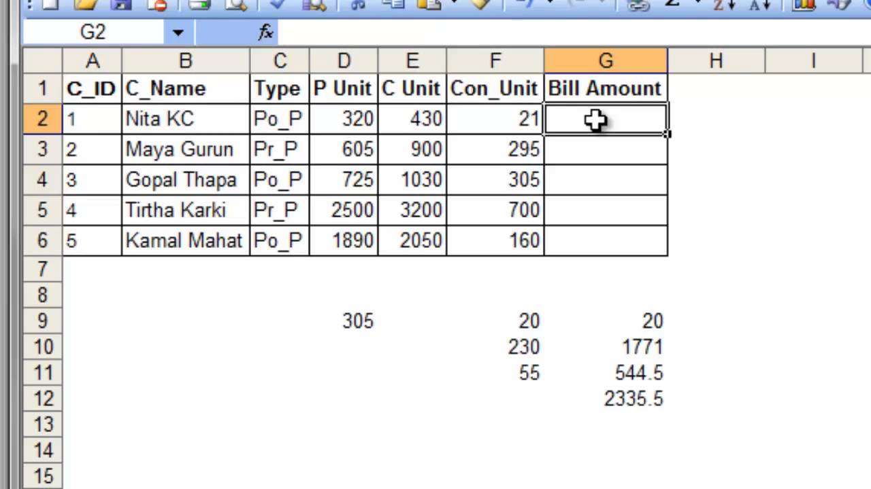Click the Bill Amount header cell
The image size is (871, 489).
(x=606, y=88)
